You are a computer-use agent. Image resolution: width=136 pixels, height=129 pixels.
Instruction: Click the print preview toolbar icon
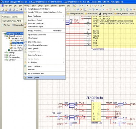[x=17, y=10]
